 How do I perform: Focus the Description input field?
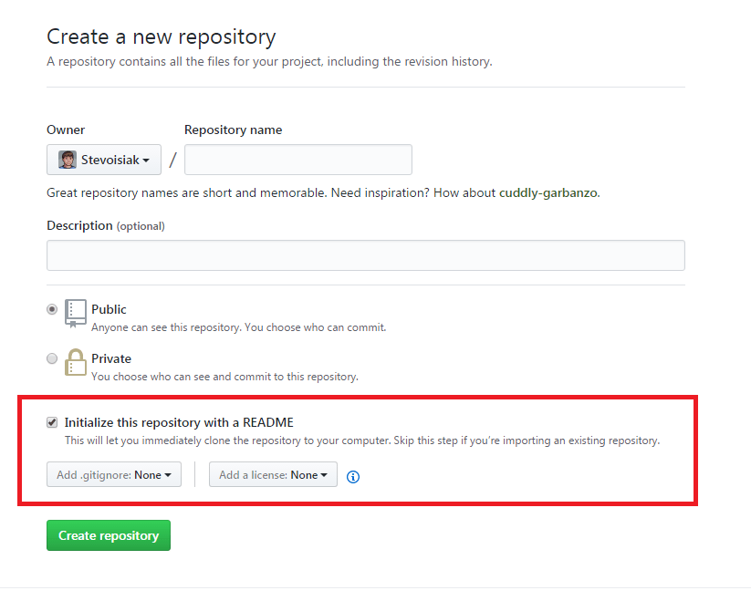click(x=366, y=255)
